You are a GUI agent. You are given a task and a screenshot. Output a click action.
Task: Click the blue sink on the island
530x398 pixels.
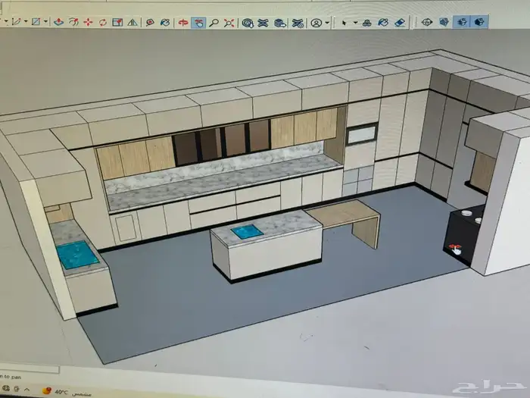(247, 231)
